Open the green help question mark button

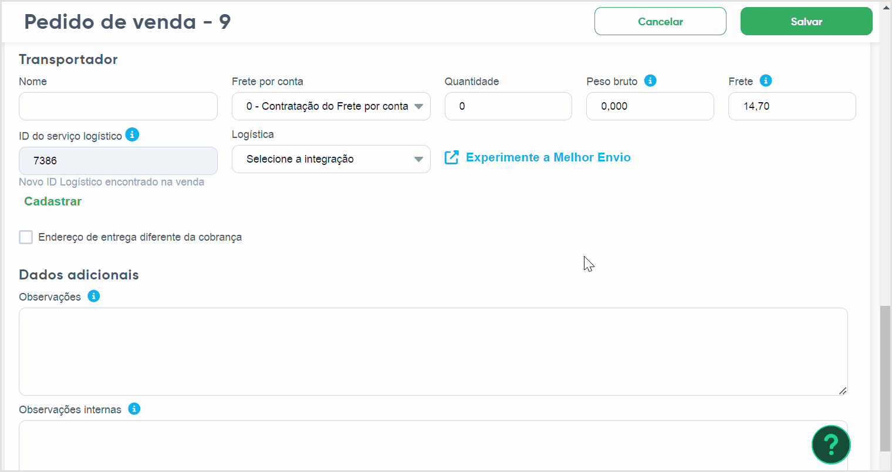pyautogui.click(x=831, y=444)
